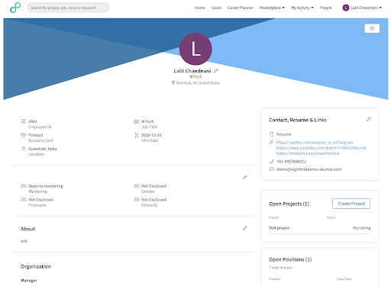Click the 'Product' business unit value
Image resolution: width=391 pixels, height=286 pixels.
[x=36, y=135]
